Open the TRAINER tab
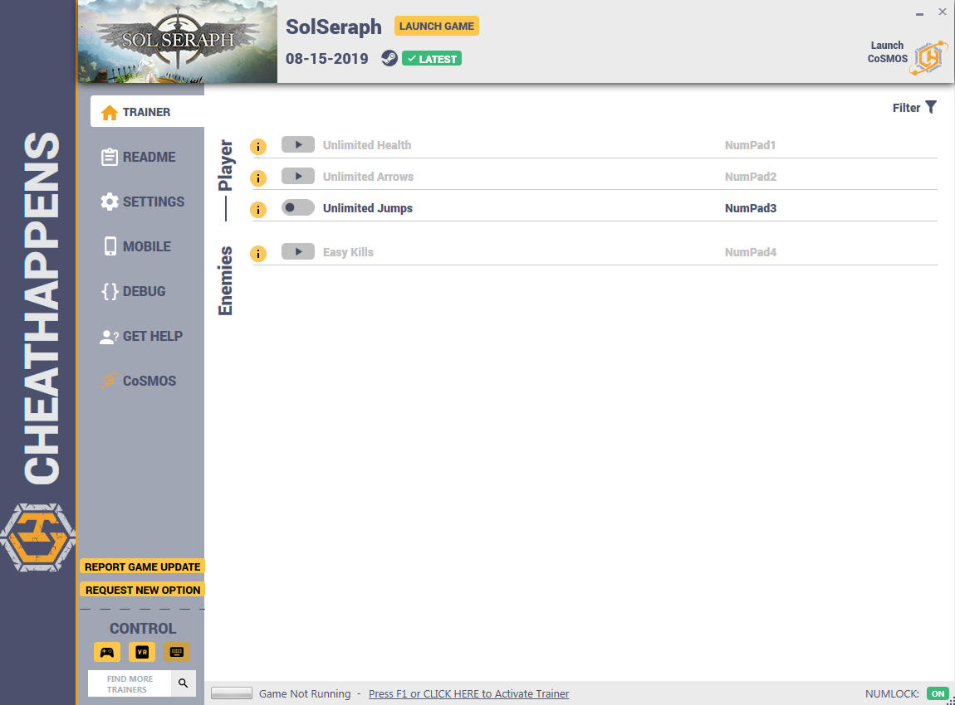 click(147, 112)
